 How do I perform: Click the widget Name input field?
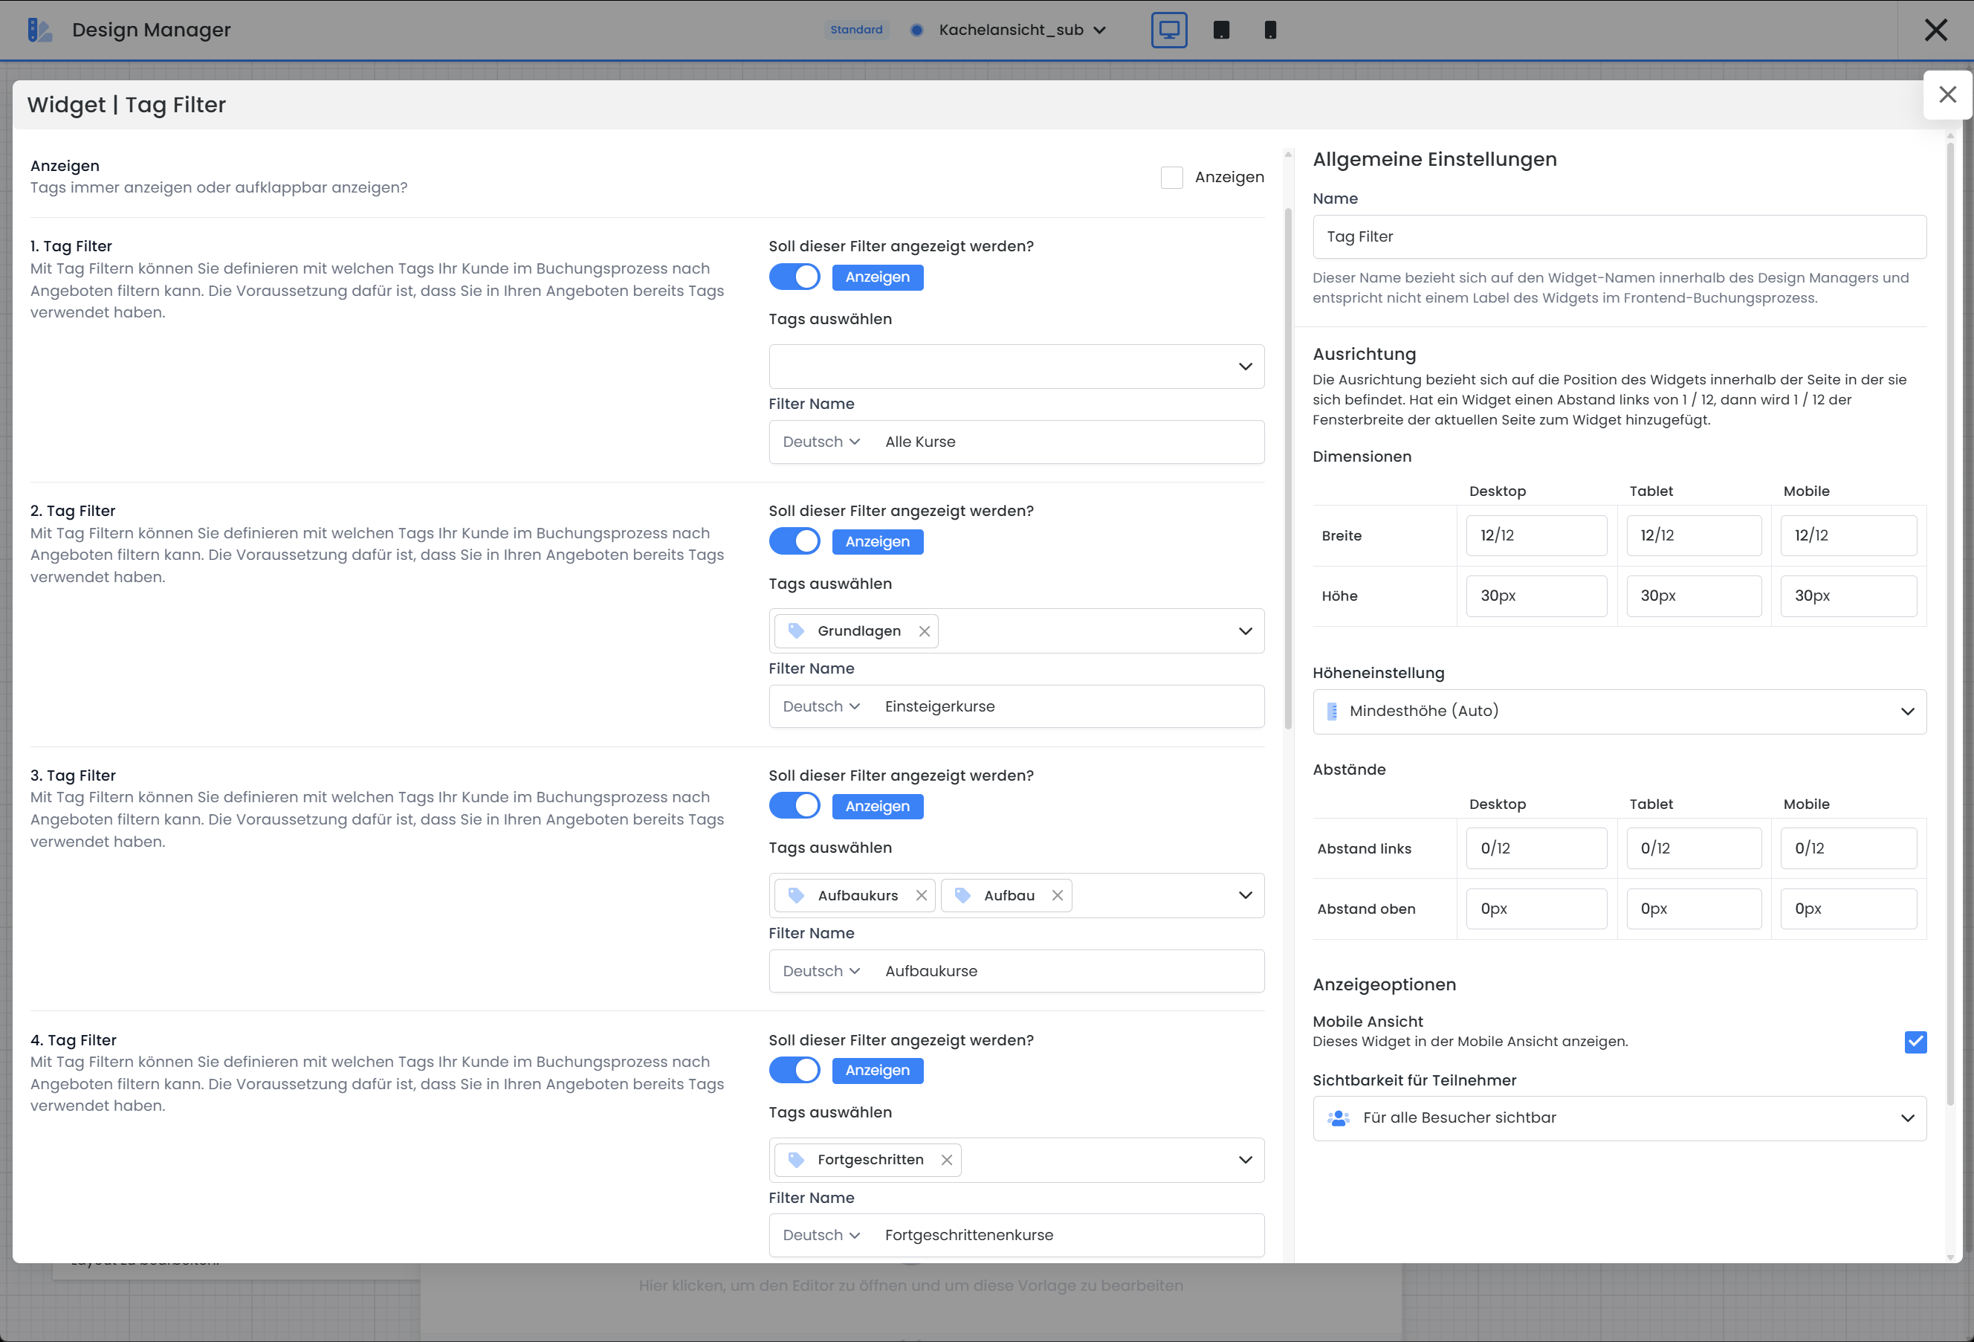pyautogui.click(x=1618, y=236)
